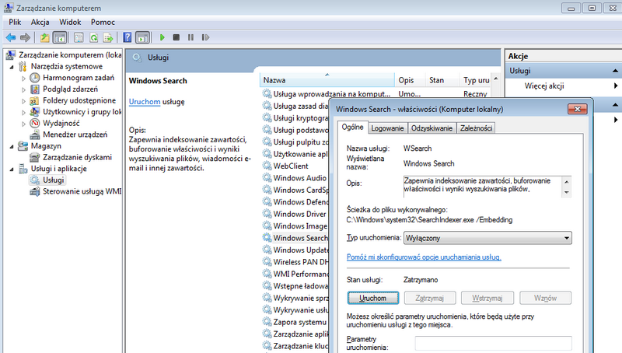Image resolution: width=622 pixels, height=353 pixels.
Task: Click the Refresh toolbar icon
Action: pos(93,37)
